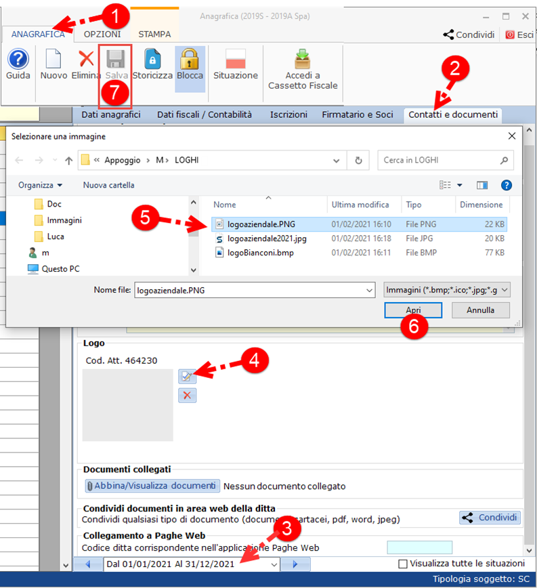This screenshot has height=588, width=537.
Task: Toggle the Blocca padlock icon
Action: (190, 59)
